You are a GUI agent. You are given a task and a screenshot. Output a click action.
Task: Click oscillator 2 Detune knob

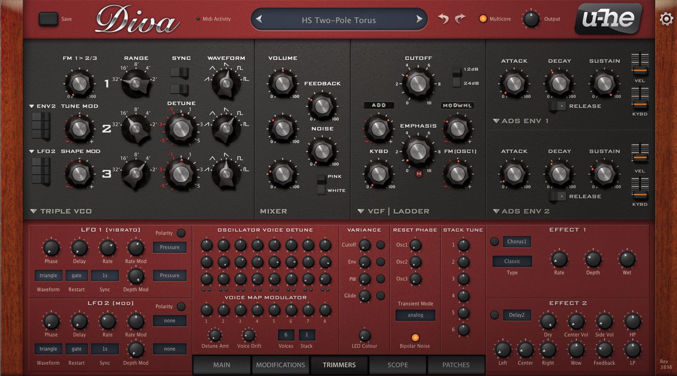[x=181, y=128]
